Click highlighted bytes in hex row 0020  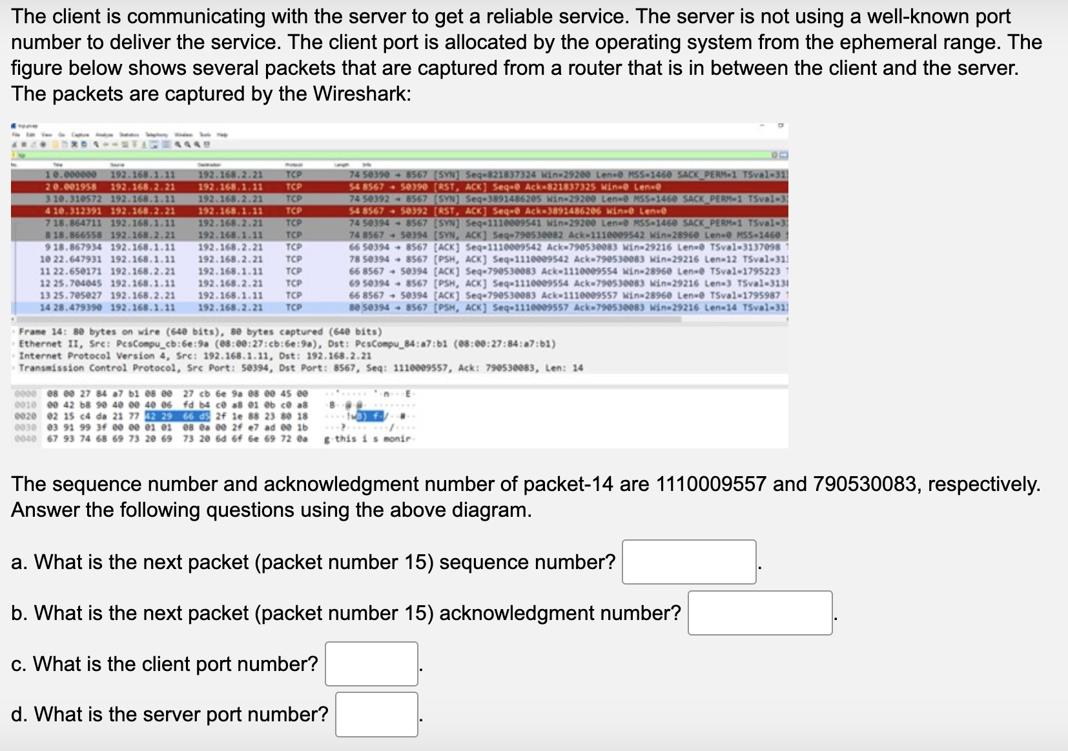pyautogui.click(x=179, y=416)
